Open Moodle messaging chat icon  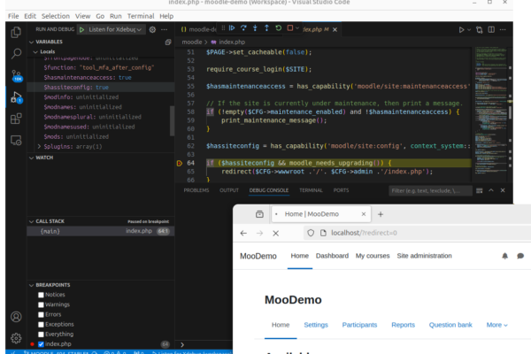pyautogui.click(x=520, y=256)
